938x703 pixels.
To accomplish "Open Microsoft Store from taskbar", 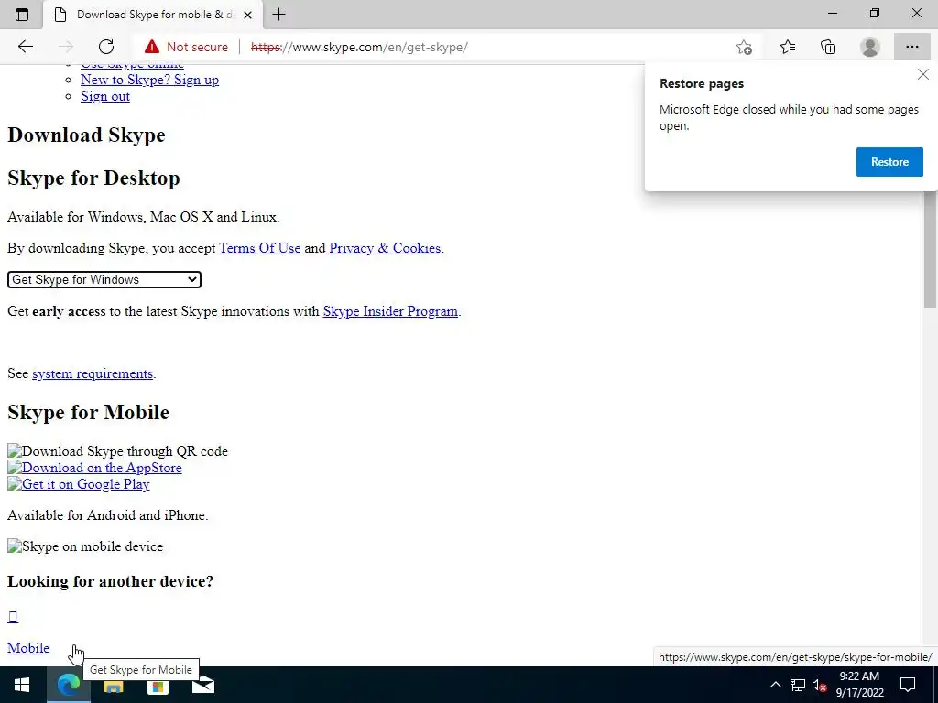I will coord(158,685).
